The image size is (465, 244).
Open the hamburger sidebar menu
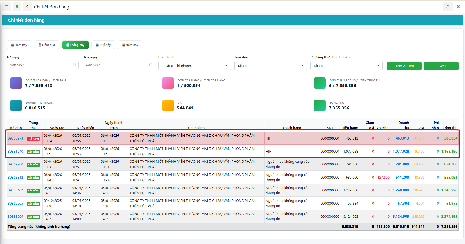pos(7,7)
